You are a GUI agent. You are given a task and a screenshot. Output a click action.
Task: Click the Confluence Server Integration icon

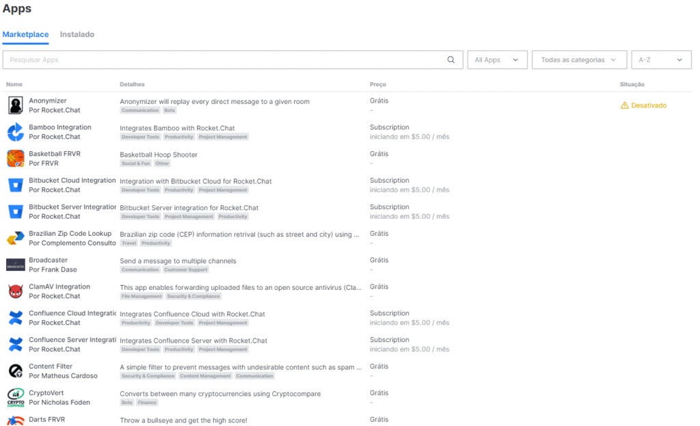(16, 344)
